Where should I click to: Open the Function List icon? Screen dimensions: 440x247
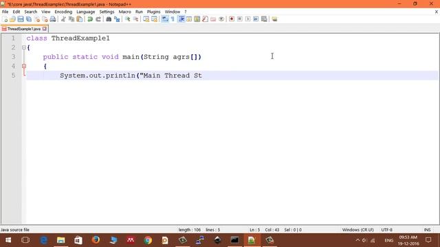pyautogui.click(x=205, y=19)
